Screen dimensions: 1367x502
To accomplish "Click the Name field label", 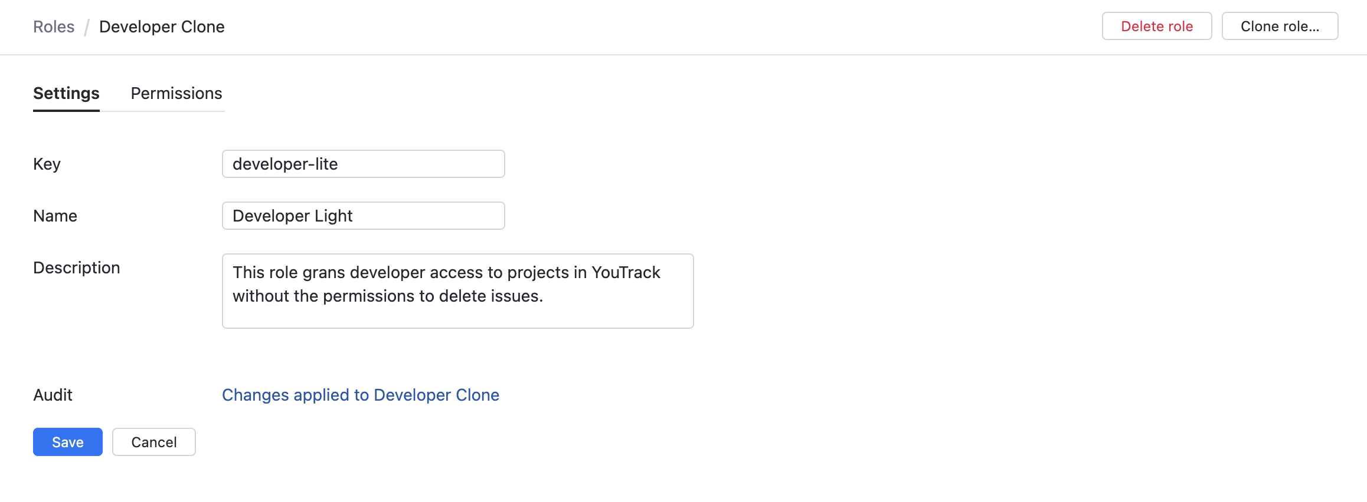I will click(55, 216).
